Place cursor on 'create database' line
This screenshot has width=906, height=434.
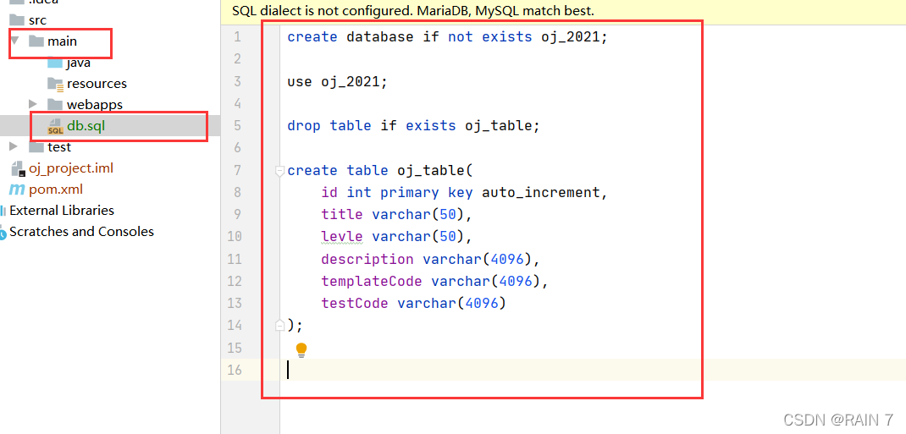coord(448,37)
